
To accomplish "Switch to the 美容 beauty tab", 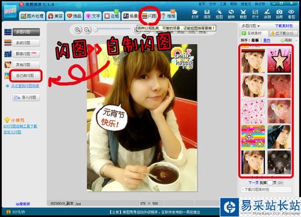I will (55, 16).
